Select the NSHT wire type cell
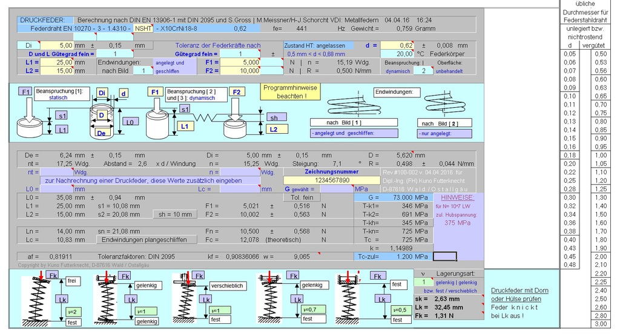The width and height of the screenshot is (620, 336). (143, 28)
